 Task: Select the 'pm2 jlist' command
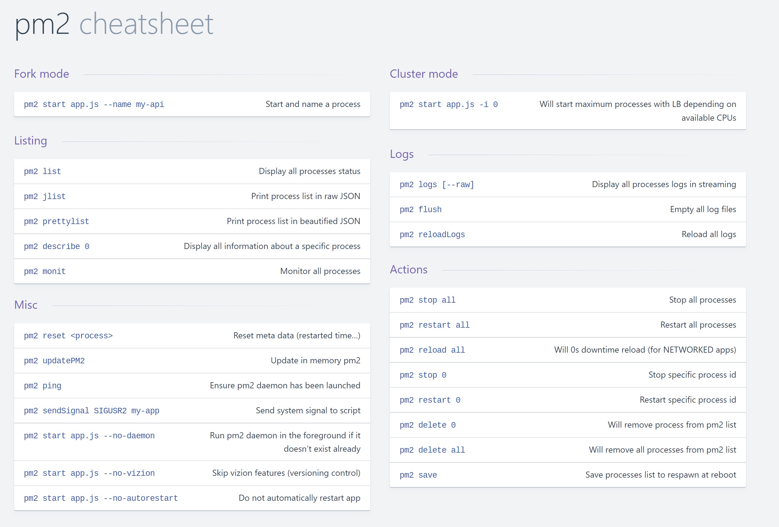click(45, 196)
